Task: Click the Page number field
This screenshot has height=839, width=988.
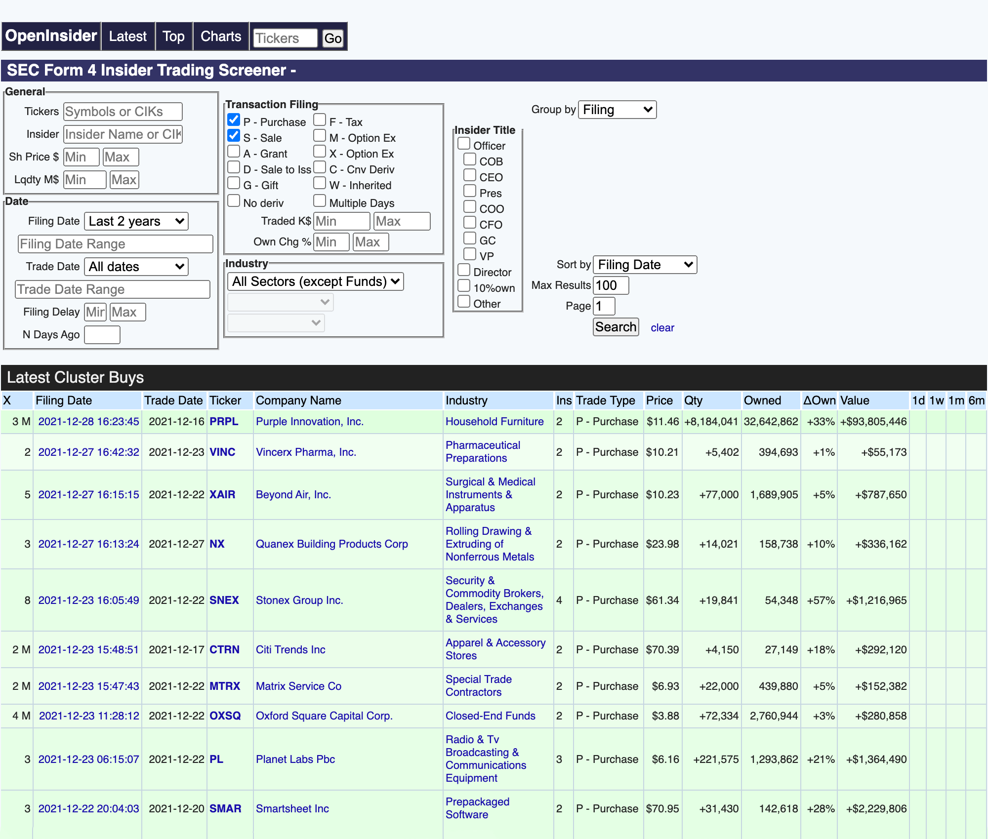Action: [604, 306]
